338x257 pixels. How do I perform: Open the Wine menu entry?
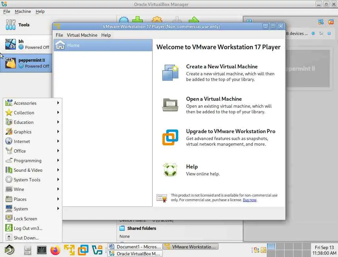click(32, 189)
